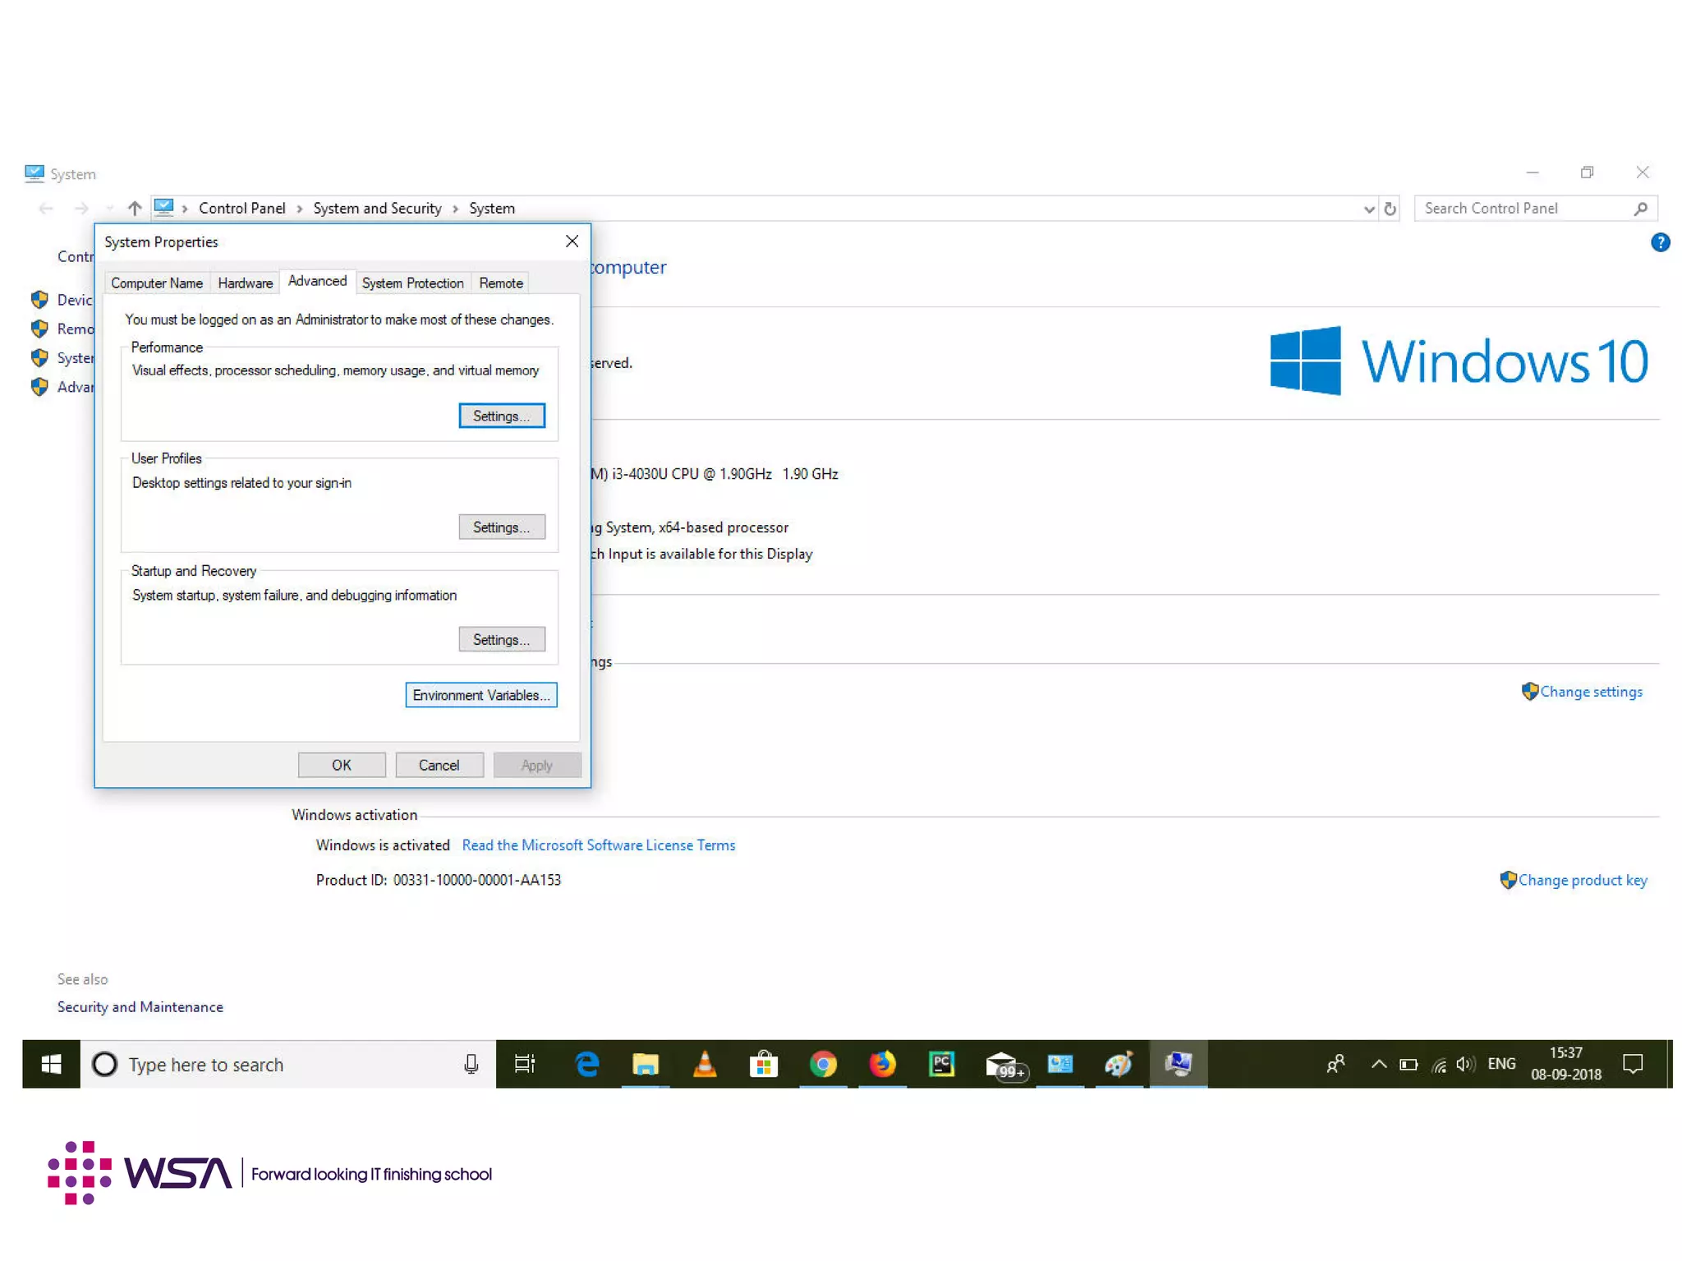Open User Profiles Settings button

coord(501,527)
